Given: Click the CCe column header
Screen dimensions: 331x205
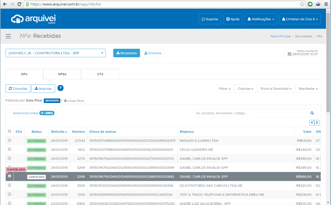Looking at the screenshot, I should click(x=19, y=131).
